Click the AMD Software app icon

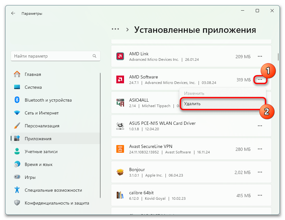(x=120, y=79)
